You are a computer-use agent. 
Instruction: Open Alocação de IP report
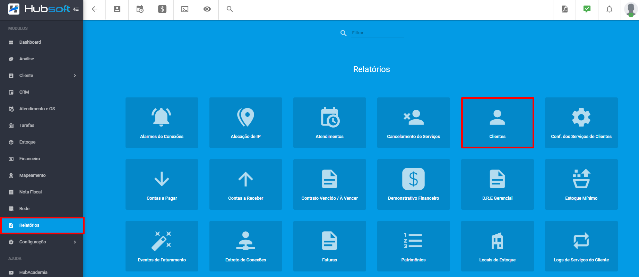click(246, 123)
